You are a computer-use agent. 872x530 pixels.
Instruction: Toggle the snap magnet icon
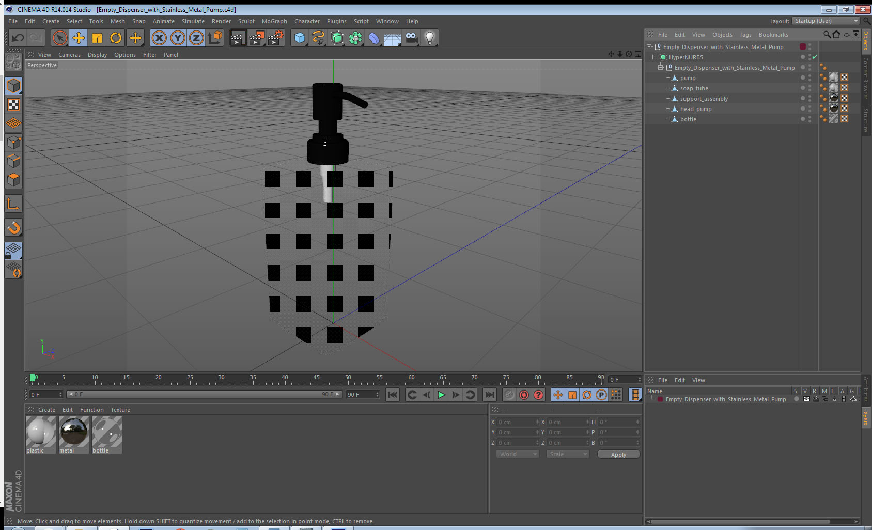pyautogui.click(x=13, y=227)
